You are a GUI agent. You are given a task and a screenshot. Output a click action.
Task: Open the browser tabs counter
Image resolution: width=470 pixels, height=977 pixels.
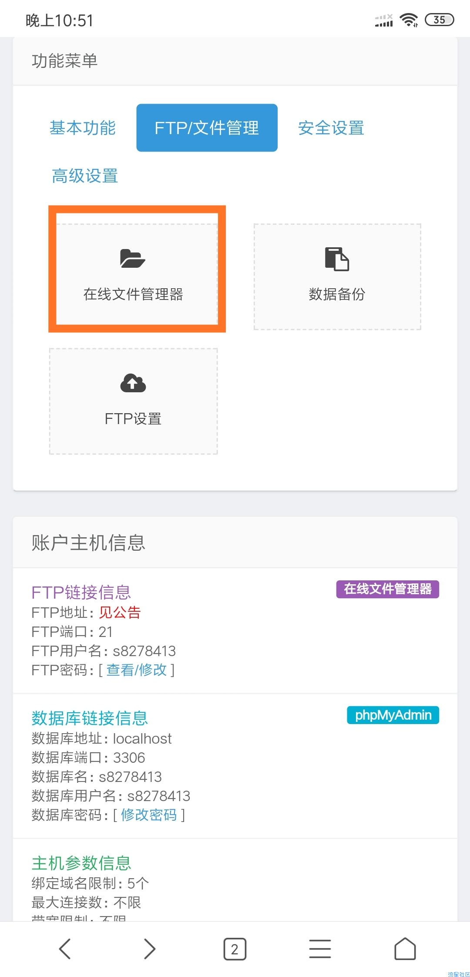pos(235,949)
